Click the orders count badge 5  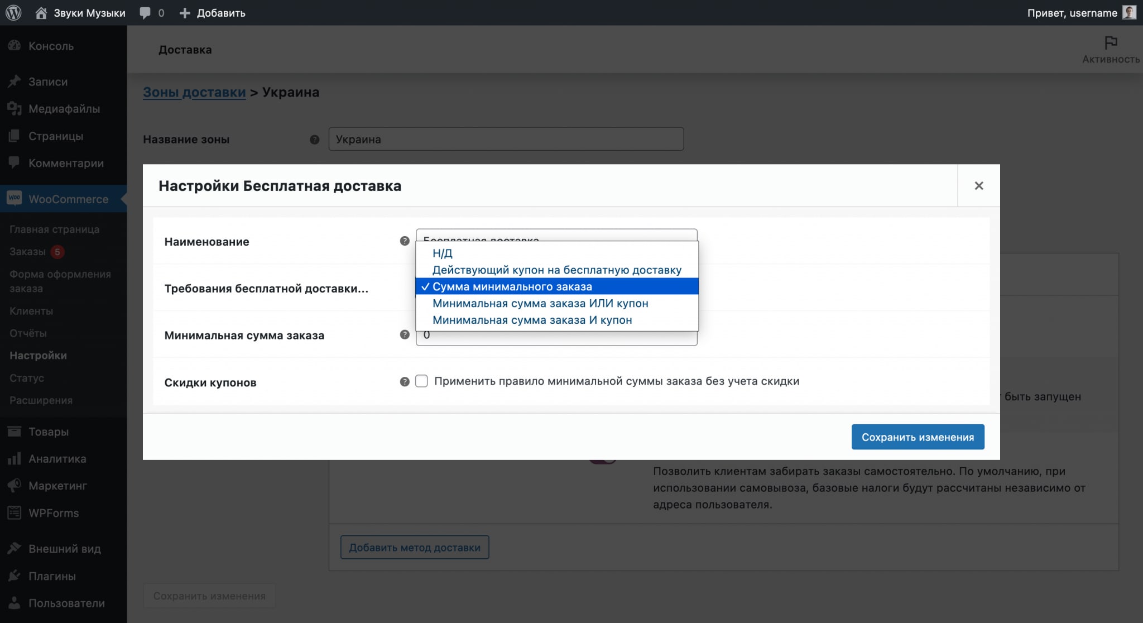[57, 252]
